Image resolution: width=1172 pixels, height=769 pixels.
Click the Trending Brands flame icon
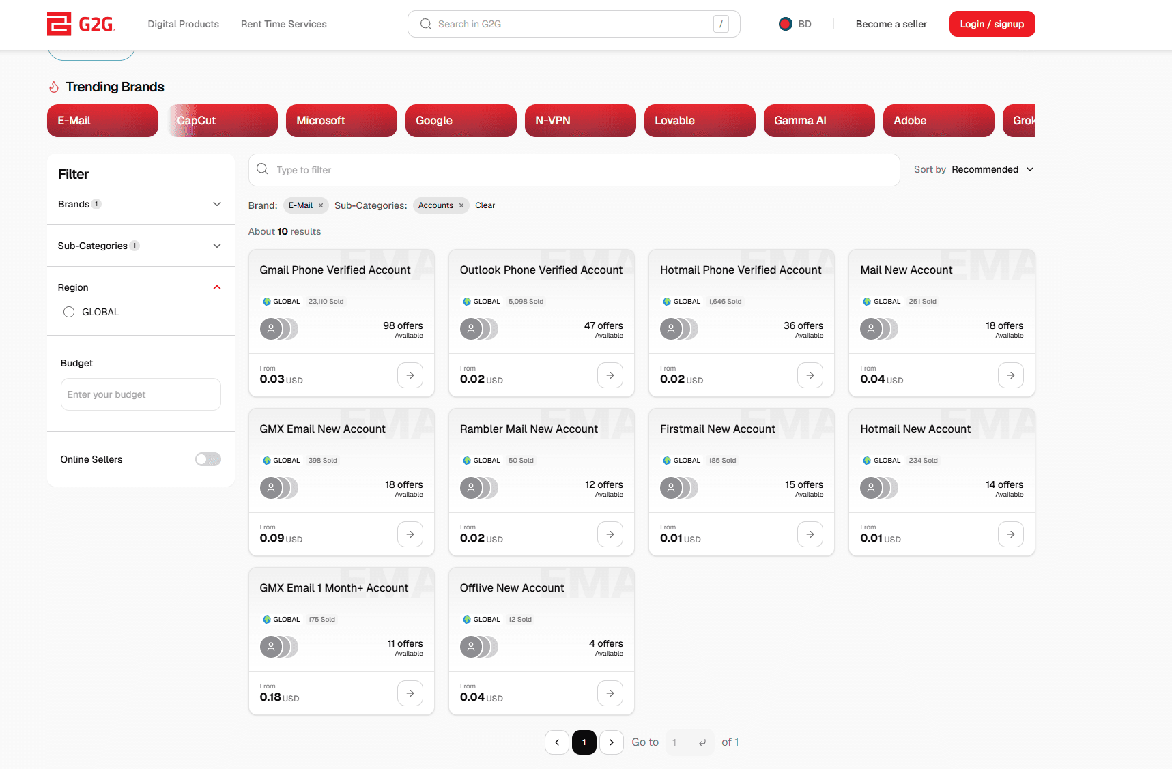[x=54, y=87]
